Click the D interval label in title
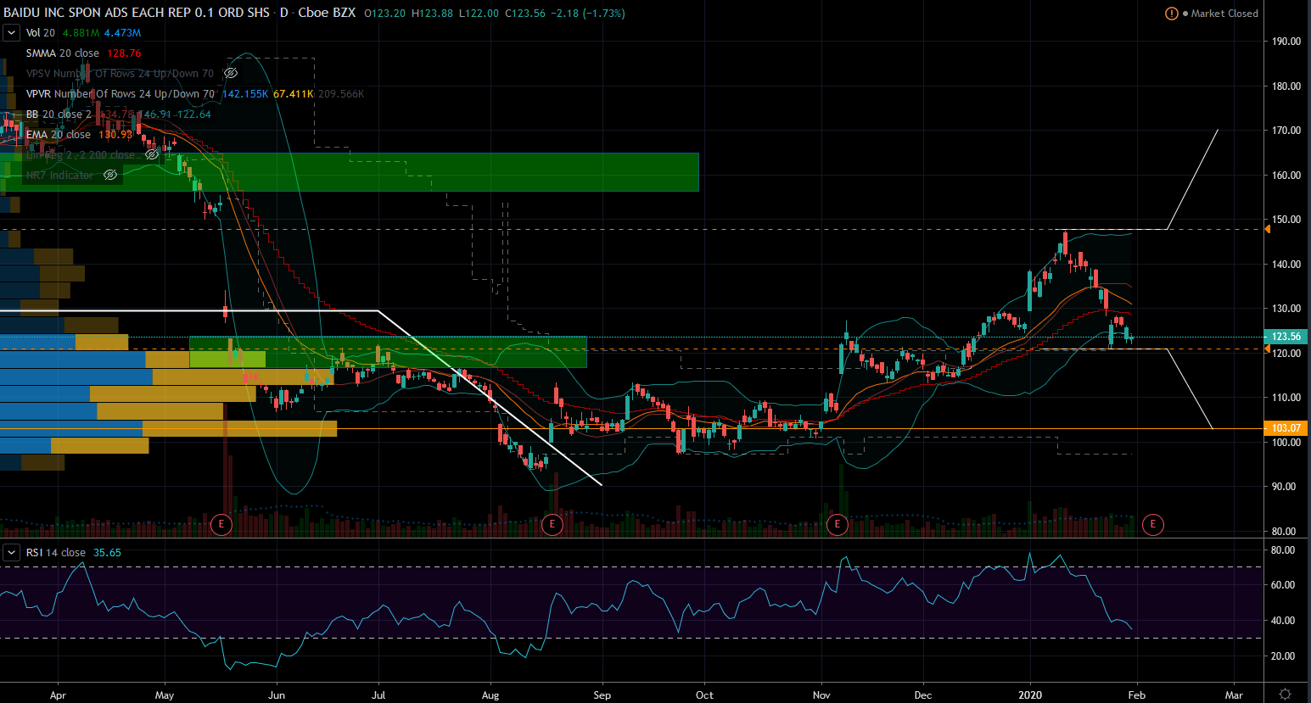 coord(284,13)
